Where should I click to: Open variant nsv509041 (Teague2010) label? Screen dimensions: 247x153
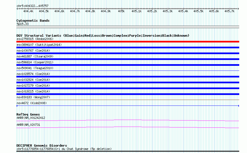click(35, 68)
